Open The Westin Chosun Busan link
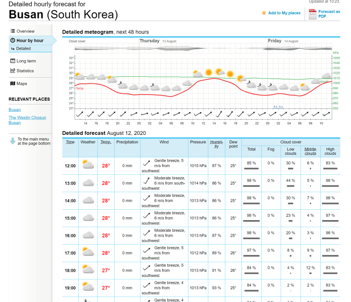351x302 pixels. pos(27,120)
